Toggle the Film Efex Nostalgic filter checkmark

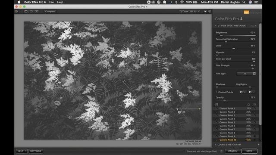(x=219, y=26)
